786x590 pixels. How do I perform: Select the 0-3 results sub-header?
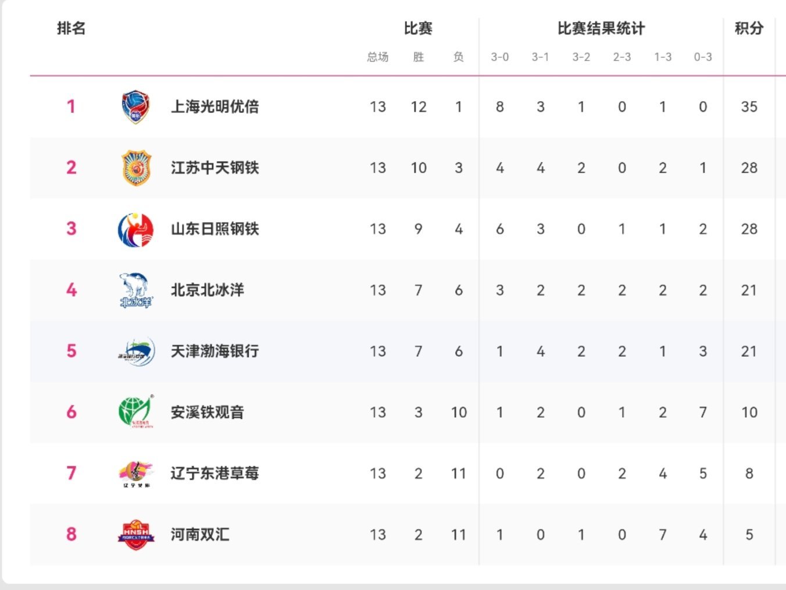(703, 57)
